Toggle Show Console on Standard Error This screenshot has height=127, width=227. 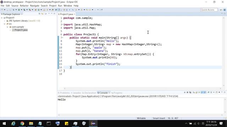click(205, 92)
